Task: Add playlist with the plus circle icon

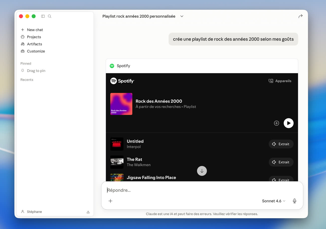Action: (x=276, y=123)
